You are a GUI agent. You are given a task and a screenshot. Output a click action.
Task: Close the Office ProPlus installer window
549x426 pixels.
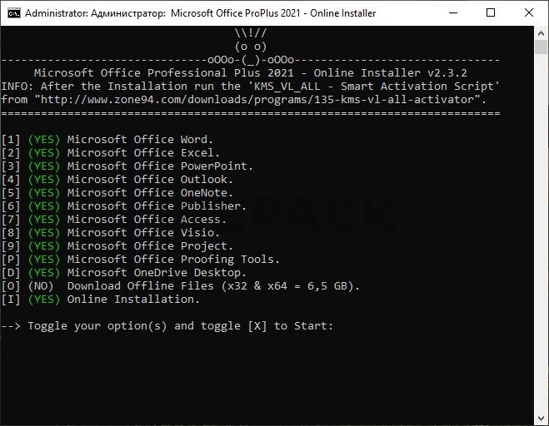[x=529, y=13]
